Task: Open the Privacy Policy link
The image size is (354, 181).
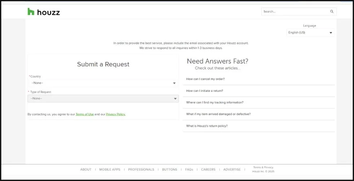Action: pyautogui.click(x=115, y=114)
